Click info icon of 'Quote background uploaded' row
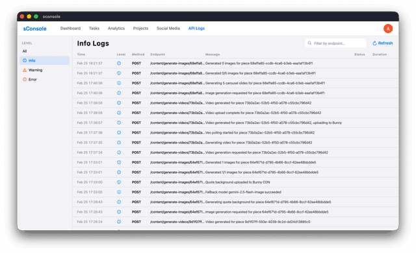The height and width of the screenshot is (253, 416). 119,182
